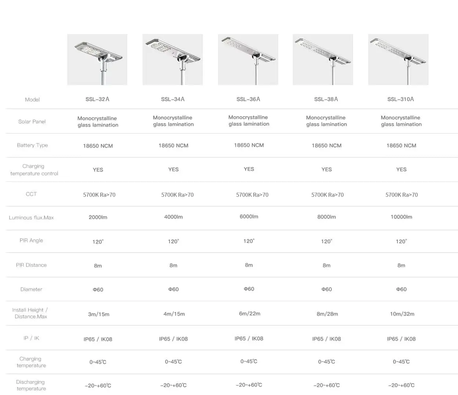Click the Solar Panel row label

click(32, 122)
